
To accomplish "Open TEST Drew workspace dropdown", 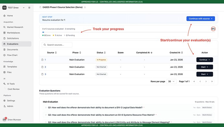I will tap(14, 8).
